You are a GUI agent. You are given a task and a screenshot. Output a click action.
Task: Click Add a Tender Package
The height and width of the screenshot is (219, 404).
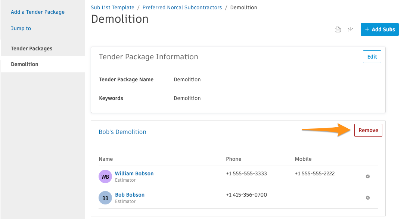tap(38, 12)
